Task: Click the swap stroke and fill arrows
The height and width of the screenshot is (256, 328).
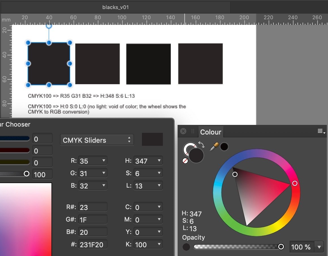Action: [201, 144]
